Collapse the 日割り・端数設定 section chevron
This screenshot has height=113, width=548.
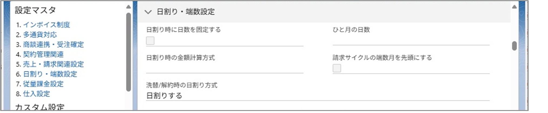[148, 12]
